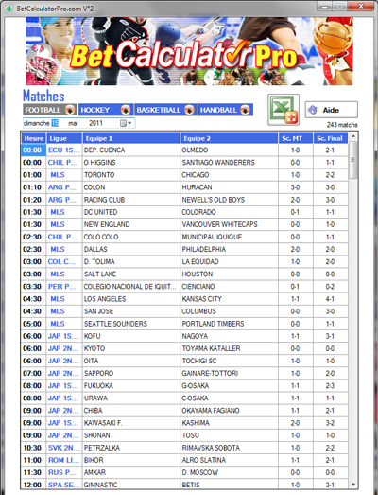Click the 01:10 time cell for COLON

(x=32, y=187)
